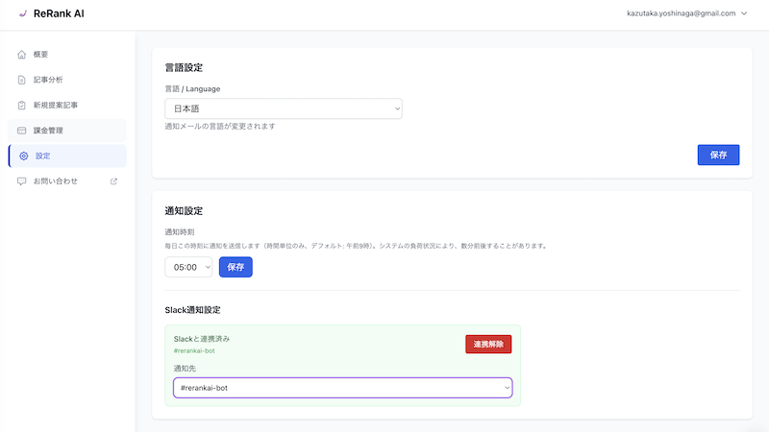Click the 言語設定 heading

click(184, 67)
